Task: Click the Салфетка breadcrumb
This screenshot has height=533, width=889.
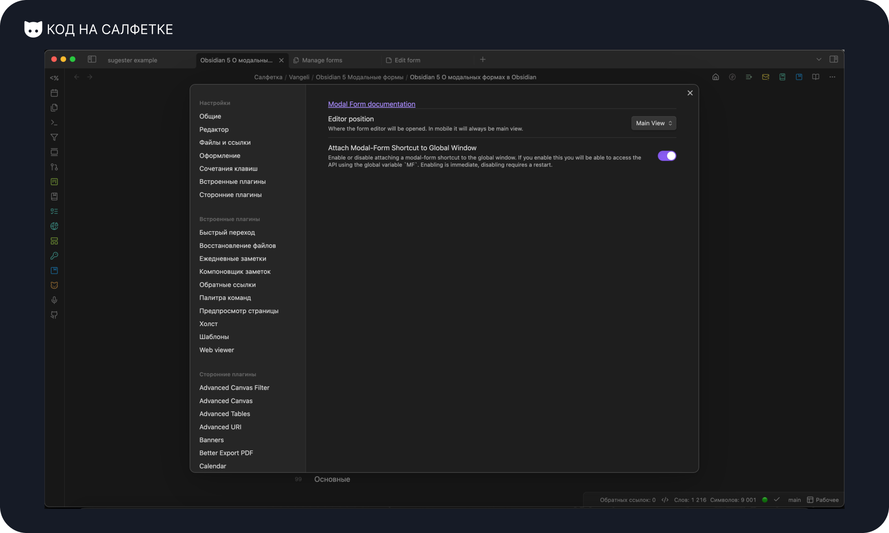Action: [268, 77]
